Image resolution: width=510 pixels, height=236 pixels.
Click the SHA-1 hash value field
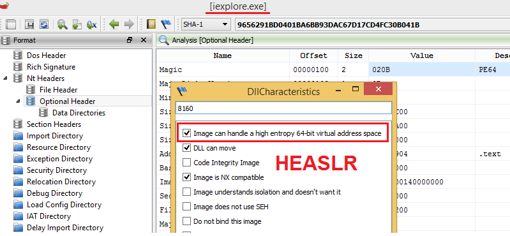click(x=371, y=24)
